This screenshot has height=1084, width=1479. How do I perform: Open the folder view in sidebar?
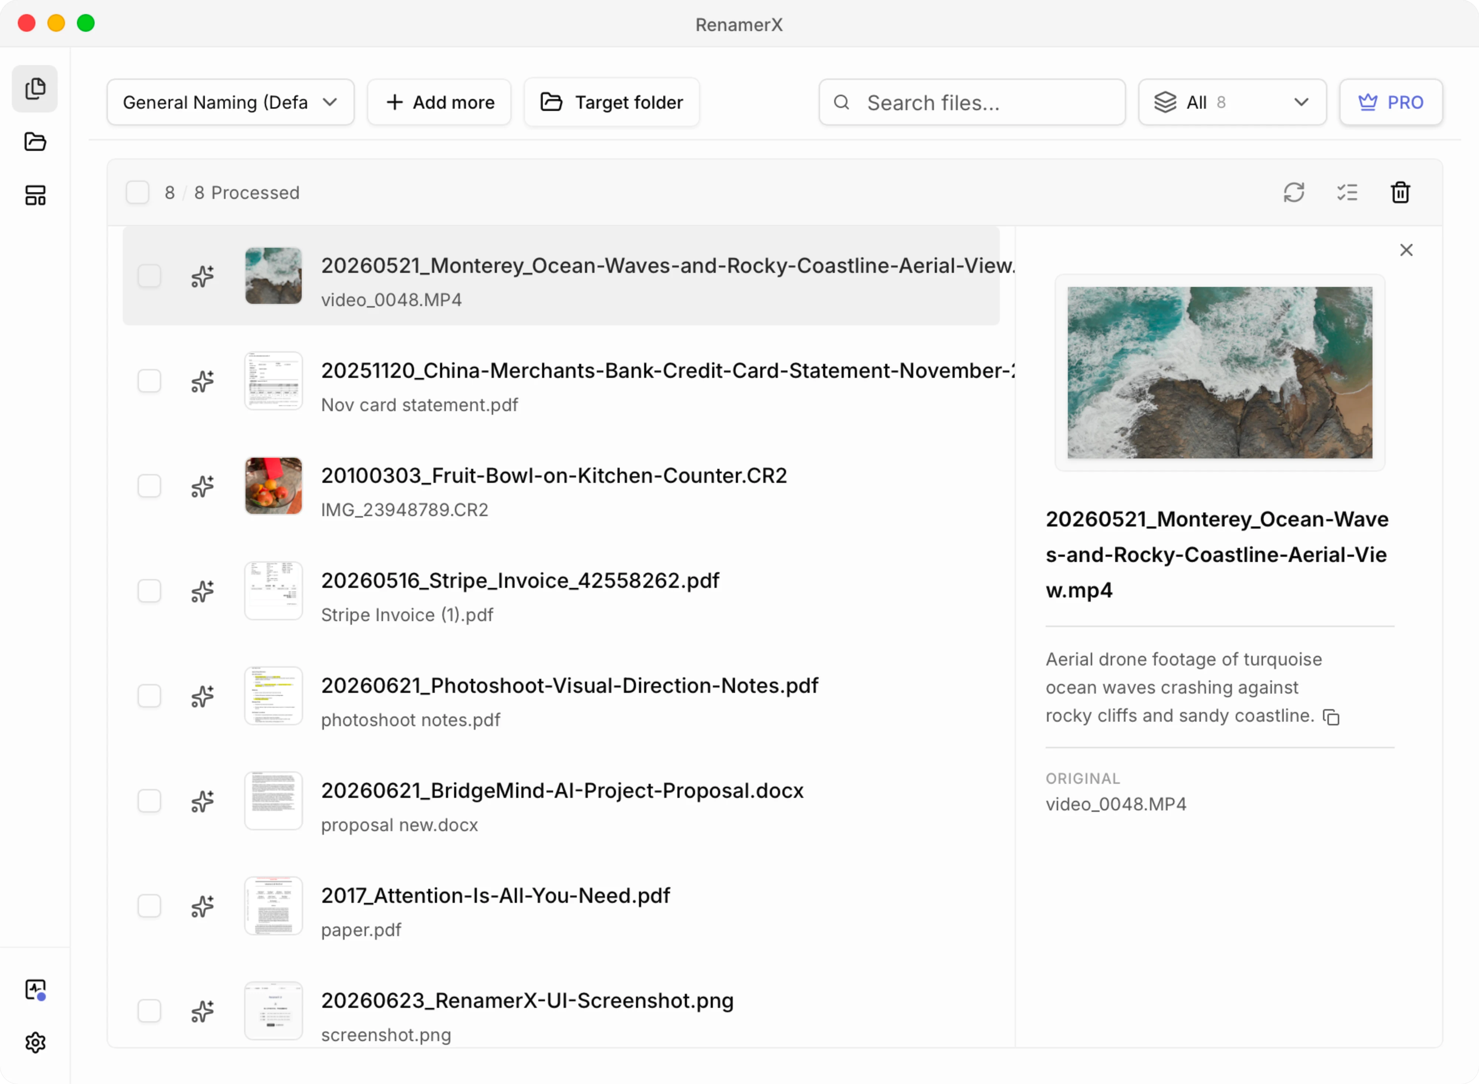35,142
